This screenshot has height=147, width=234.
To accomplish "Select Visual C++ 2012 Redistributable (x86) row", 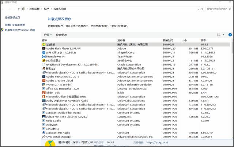I will pyautogui.click(x=136, y=104).
